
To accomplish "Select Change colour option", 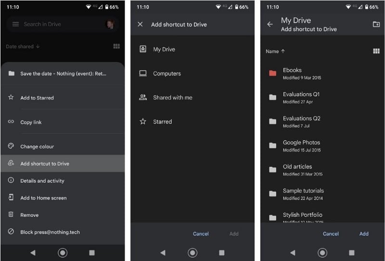I will [x=63, y=147].
